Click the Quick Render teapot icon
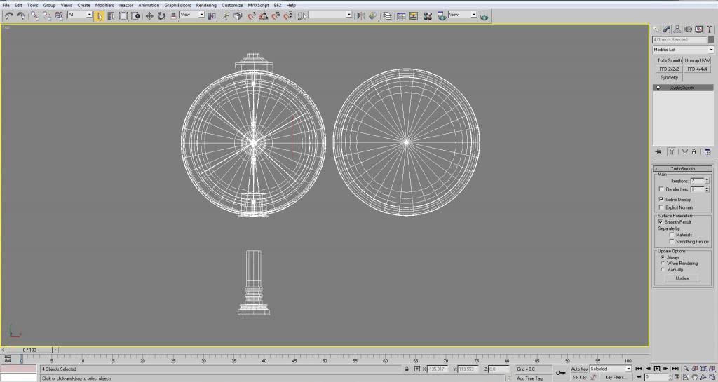The height and width of the screenshot is (382, 718). click(484, 16)
